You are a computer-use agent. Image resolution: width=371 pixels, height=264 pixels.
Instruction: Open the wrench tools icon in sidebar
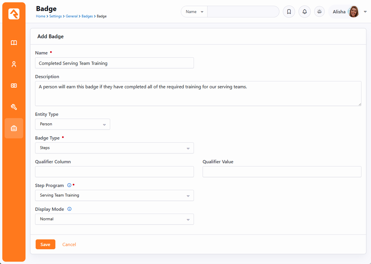click(14, 107)
